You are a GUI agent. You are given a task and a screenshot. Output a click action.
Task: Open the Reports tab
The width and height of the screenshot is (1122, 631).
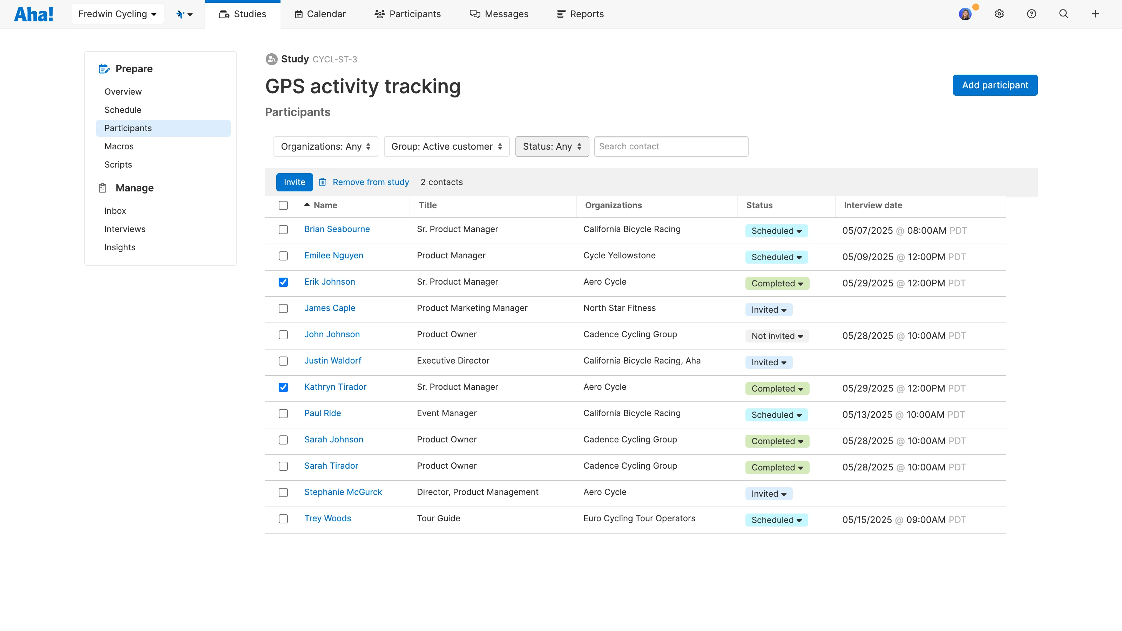tap(580, 14)
